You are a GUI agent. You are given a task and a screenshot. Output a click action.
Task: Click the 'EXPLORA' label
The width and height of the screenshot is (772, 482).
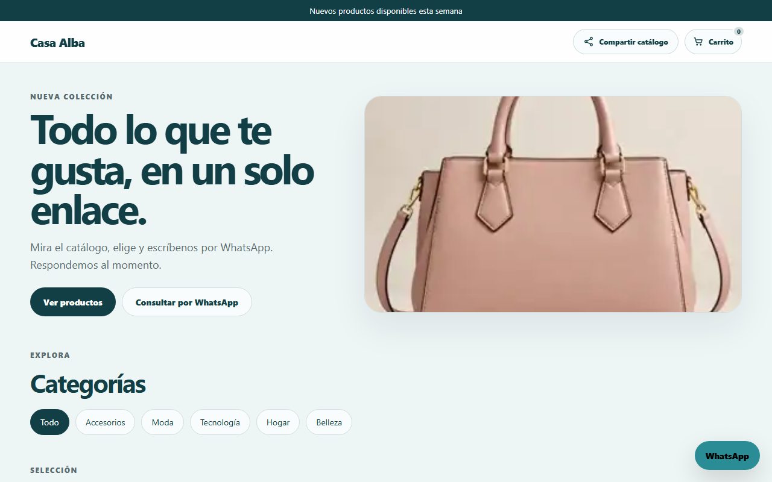point(50,355)
